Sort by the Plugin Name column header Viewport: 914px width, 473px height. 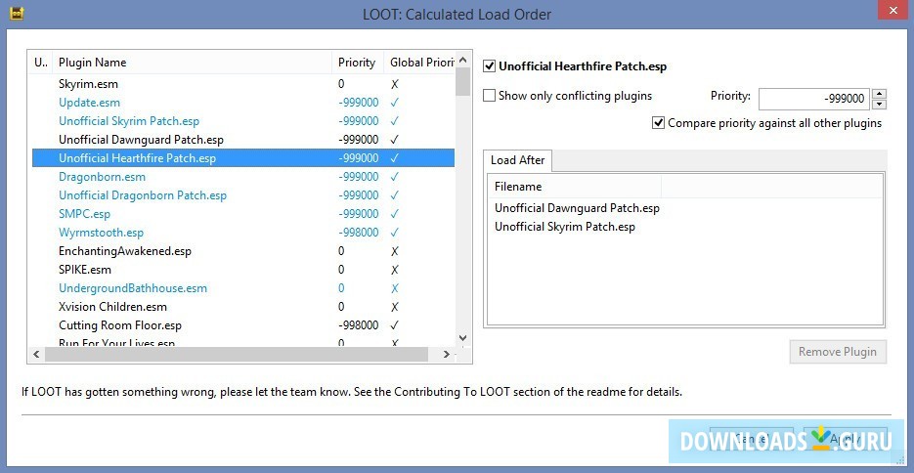(192, 63)
